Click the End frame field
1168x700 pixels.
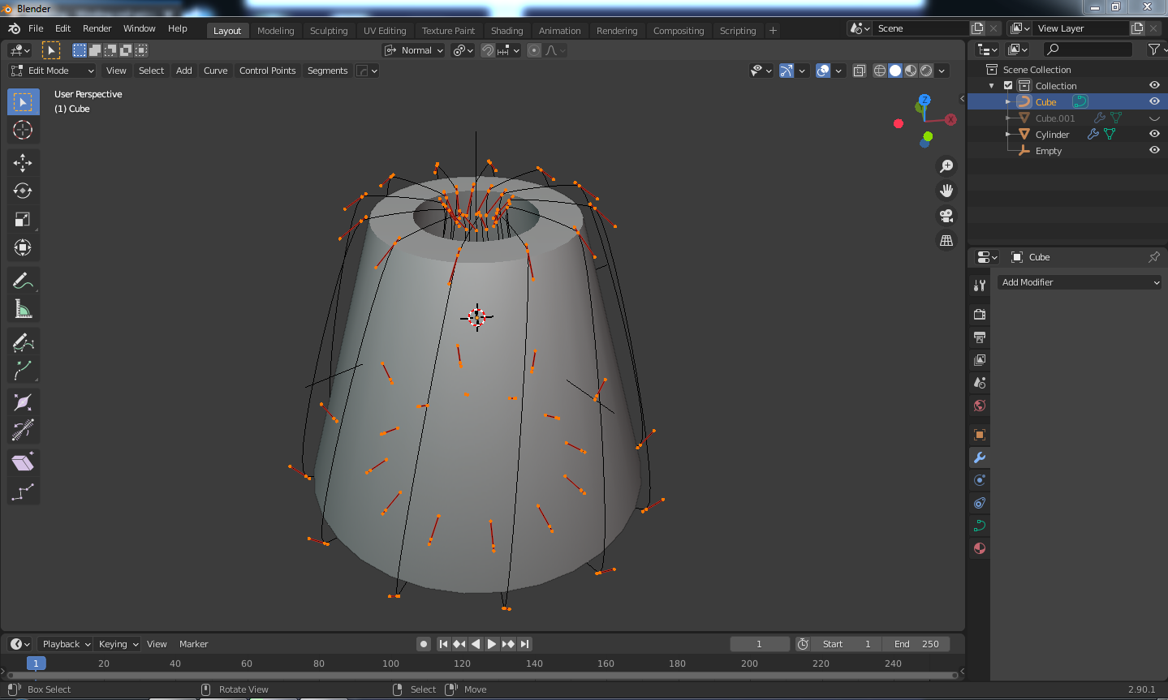916,644
